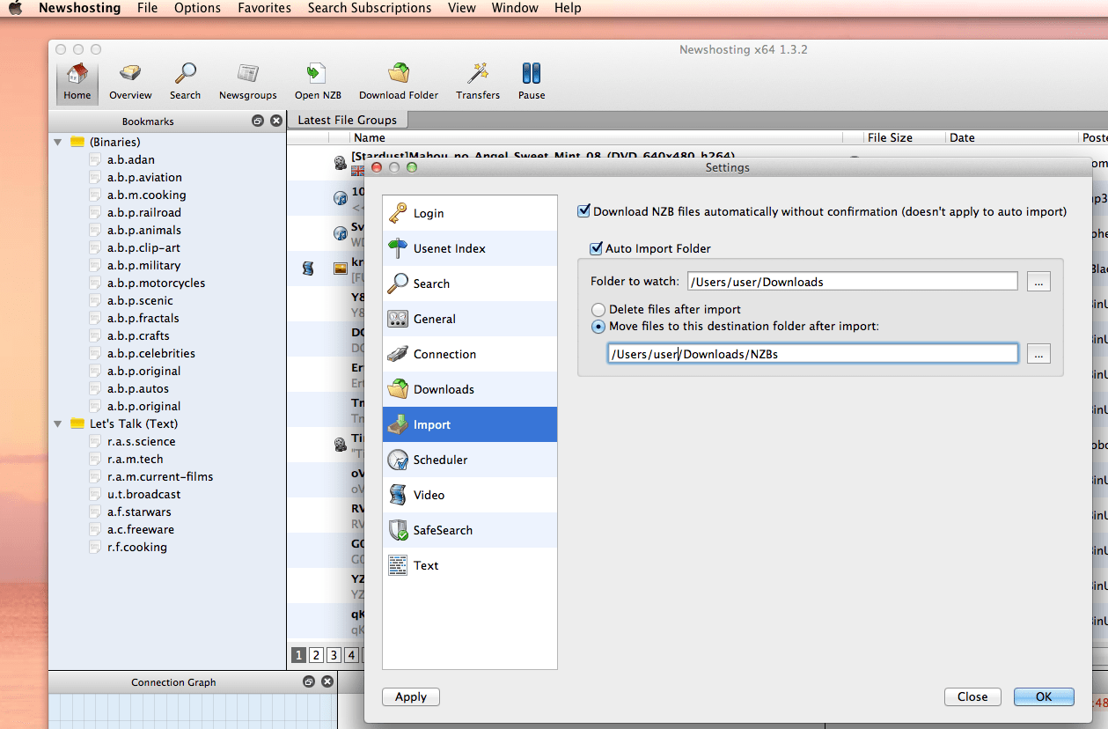Switch to the Latest File Groups tab
The height and width of the screenshot is (729, 1108).
[347, 120]
